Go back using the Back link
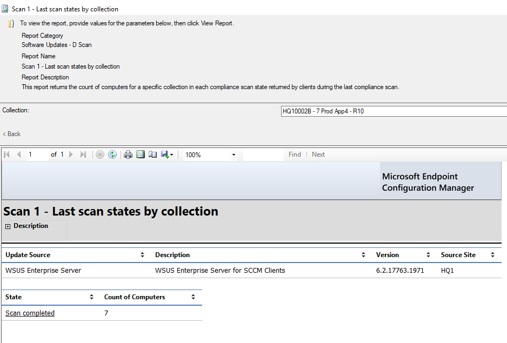This screenshot has height=343, width=507. pos(11,133)
